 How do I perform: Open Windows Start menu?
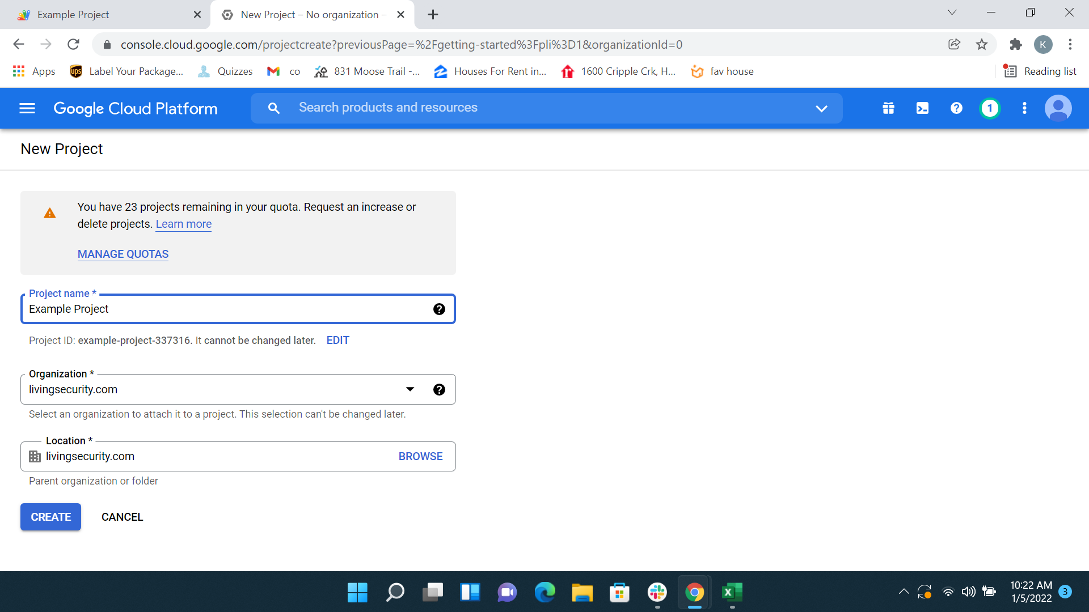tap(357, 592)
